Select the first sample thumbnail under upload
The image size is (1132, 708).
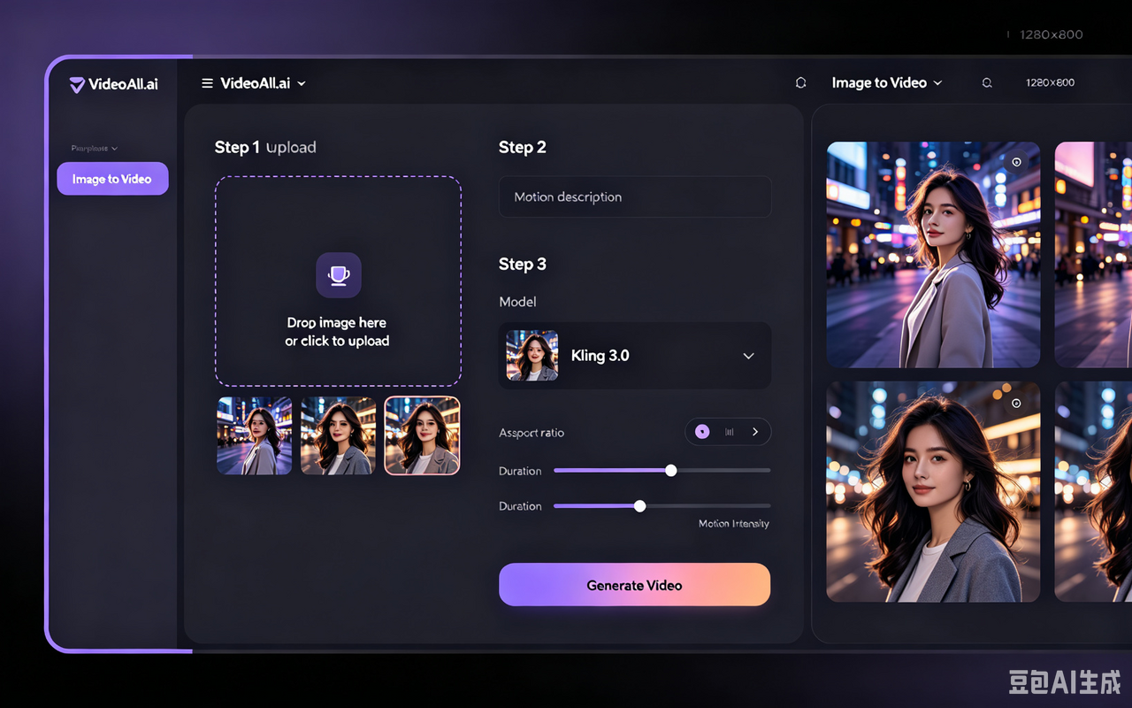(x=255, y=435)
